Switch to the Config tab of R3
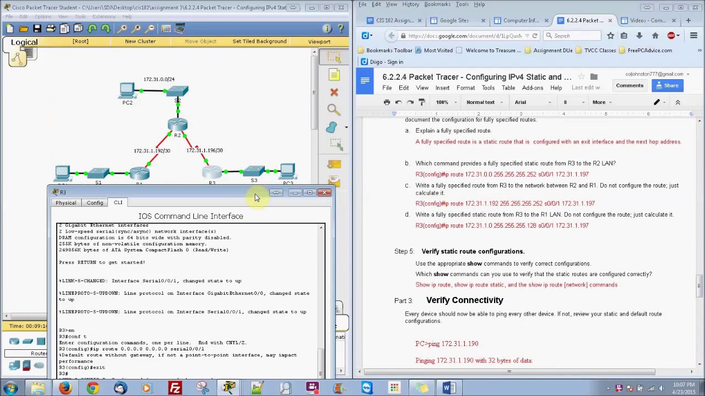 pyautogui.click(x=95, y=203)
